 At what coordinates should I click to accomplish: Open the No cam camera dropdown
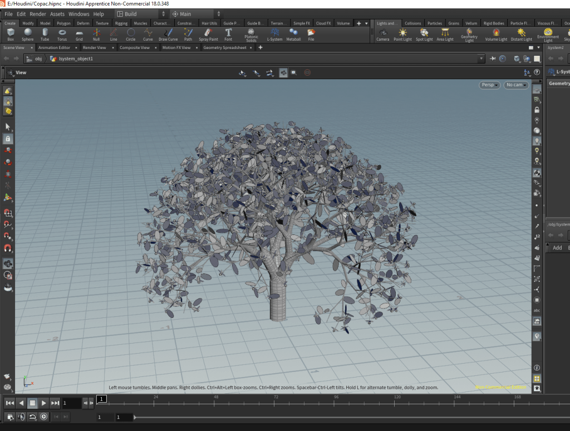(516, 85)
